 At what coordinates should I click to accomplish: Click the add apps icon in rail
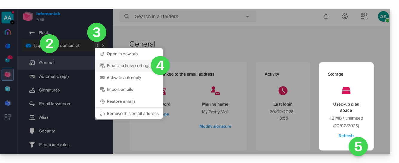[x=8, y=117]
